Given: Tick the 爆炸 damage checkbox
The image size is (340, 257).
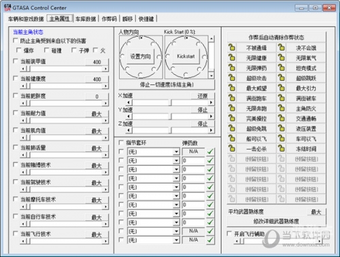Looking at the screenshot, I should [x=19, y=50].
